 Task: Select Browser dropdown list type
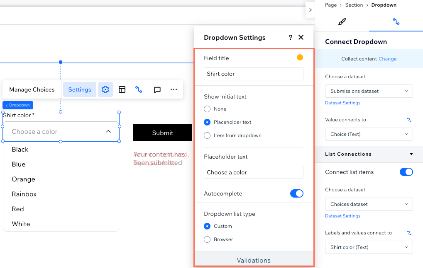(x=207, y=239)
